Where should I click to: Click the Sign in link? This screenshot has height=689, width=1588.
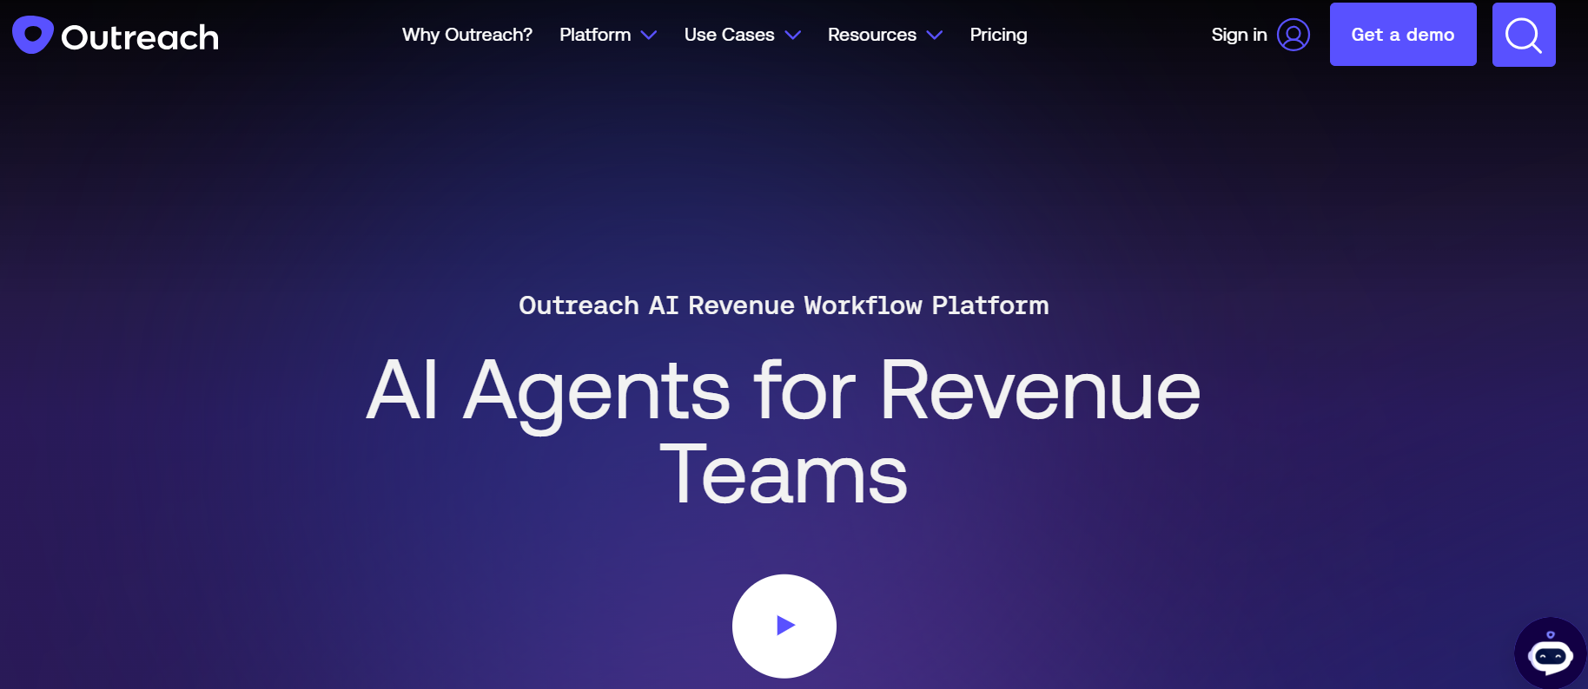1239,35
